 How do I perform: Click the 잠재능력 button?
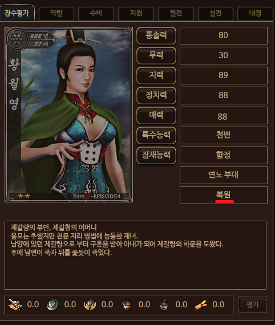[156, 155]
